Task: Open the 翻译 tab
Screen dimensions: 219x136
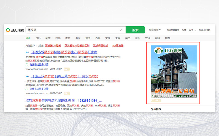Action: pyautogui.click(x=157, y=38)
